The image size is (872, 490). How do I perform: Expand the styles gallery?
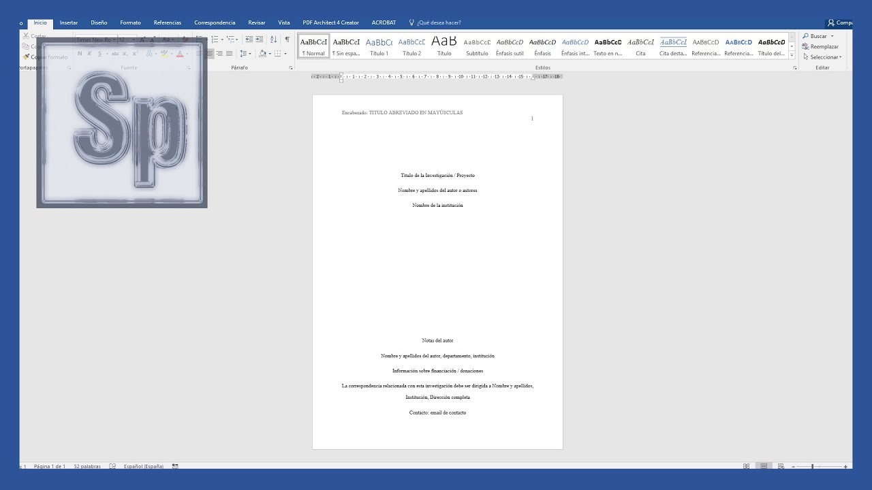pyautogui.click(x=792, y=55)
